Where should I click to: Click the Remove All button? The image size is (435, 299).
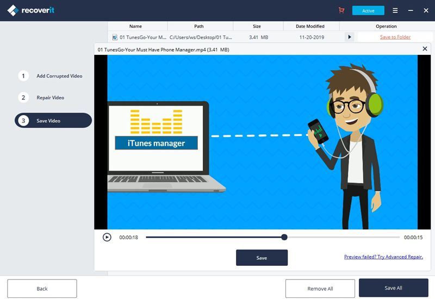tap(320, 289)
